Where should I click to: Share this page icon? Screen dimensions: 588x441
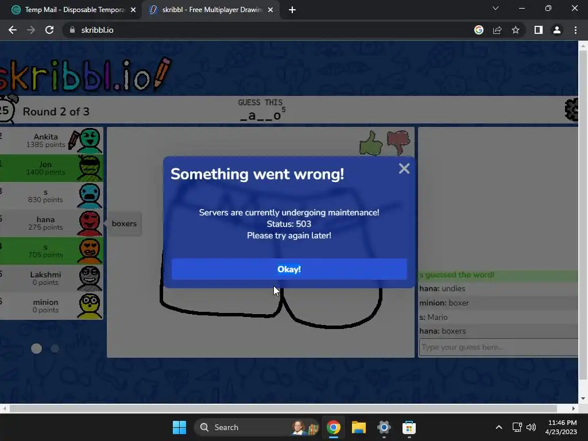click(x=497, y=30)
